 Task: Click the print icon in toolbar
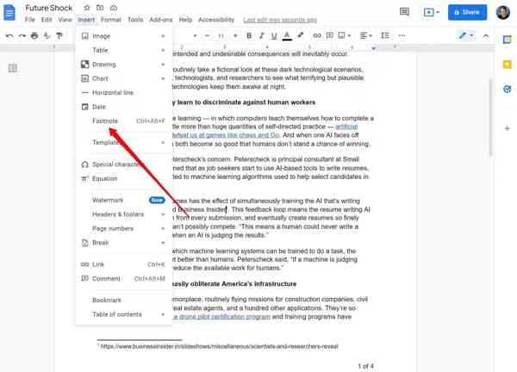[34, 36]
